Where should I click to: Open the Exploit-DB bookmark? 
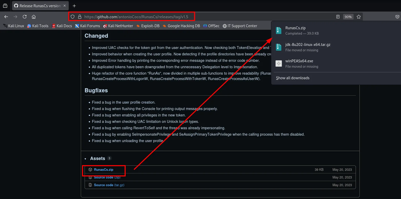click(x=148, y=26)
